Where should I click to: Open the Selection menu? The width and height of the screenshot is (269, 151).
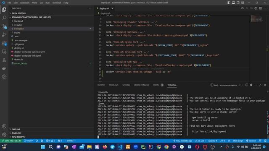pyautogui.click(x=25, y=3)
